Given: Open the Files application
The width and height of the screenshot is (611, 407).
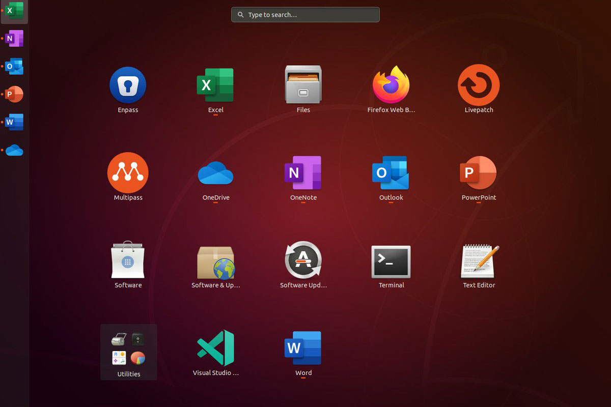Looking at the screenshot, I should (303, 85).
